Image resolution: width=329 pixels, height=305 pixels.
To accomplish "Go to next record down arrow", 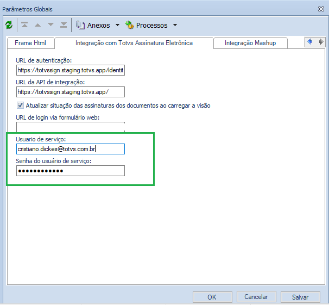I will click(50, 25).
